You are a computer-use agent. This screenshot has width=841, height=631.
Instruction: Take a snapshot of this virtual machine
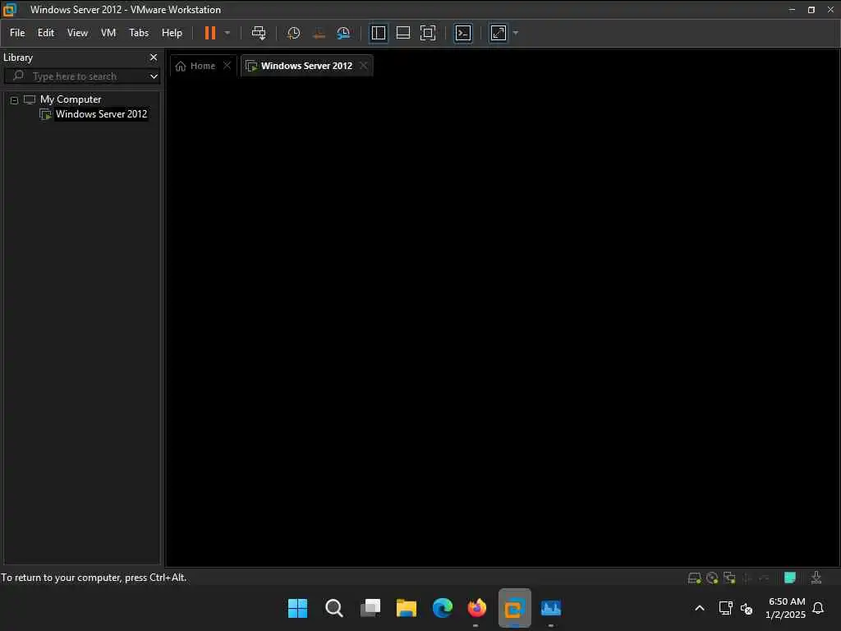click(x=293, y=33)
